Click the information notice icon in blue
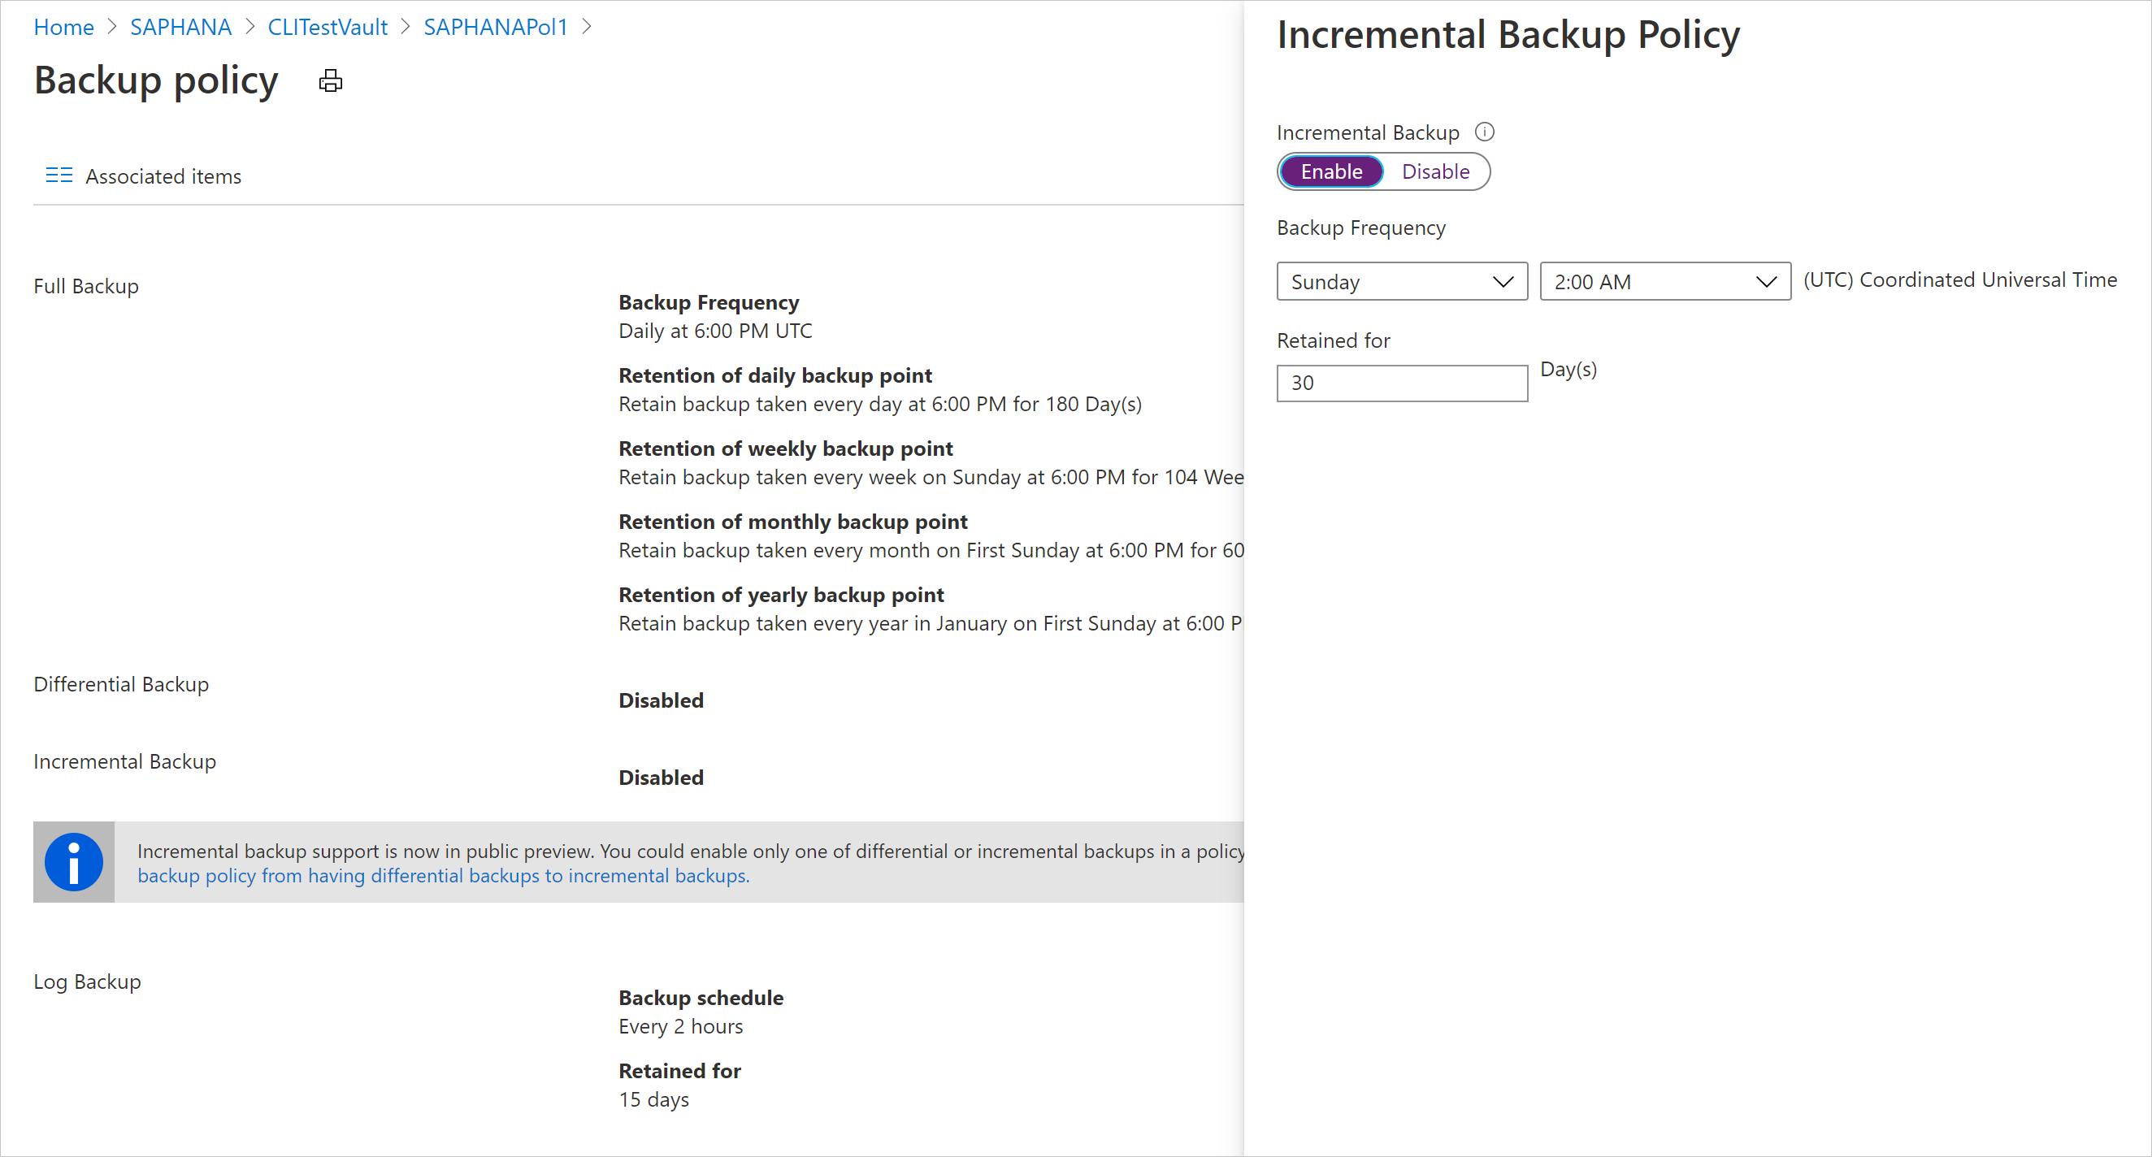 point(72,862)
